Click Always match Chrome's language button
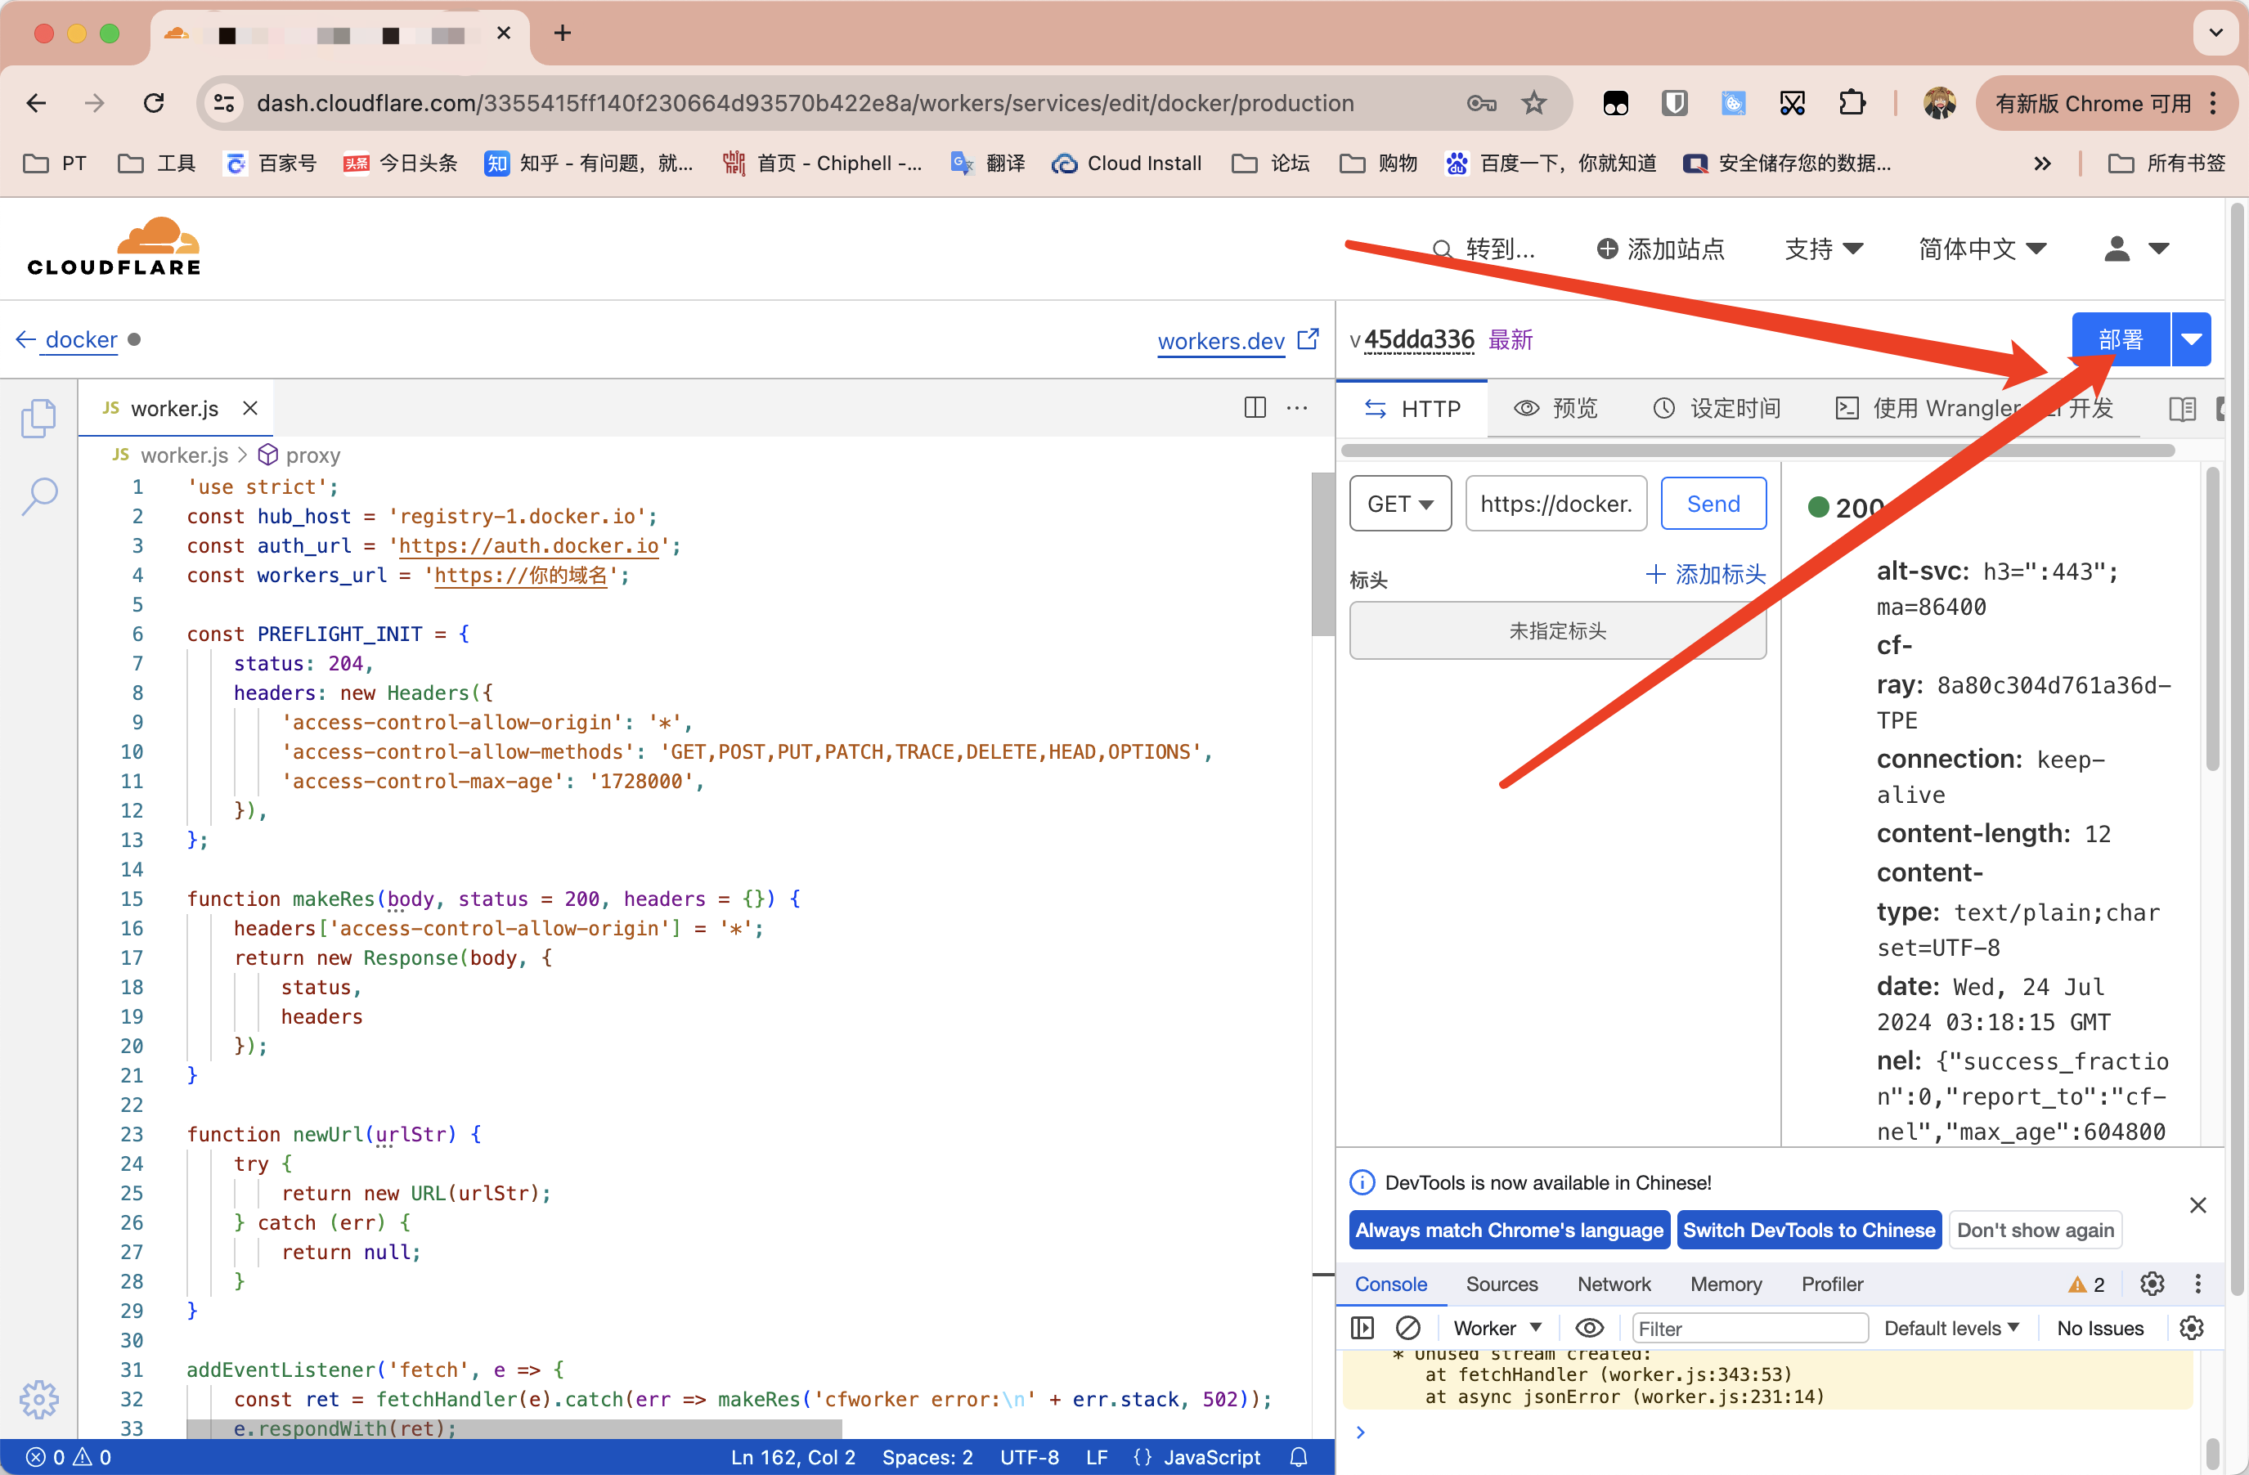Image resolution: width=2249 pixels, height=1475 pixels. (1509, 1230)
